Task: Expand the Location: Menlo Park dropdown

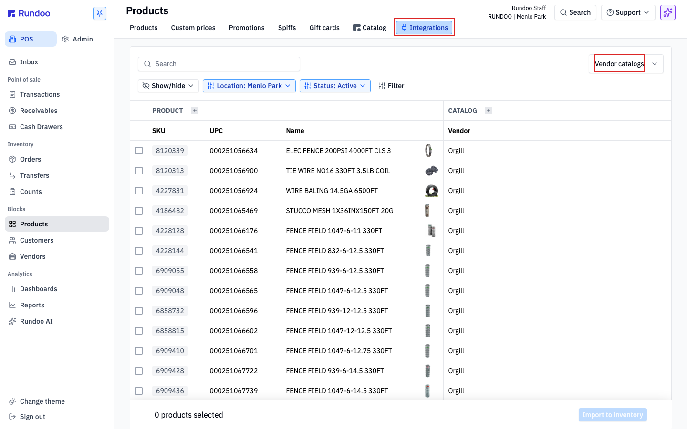Action: [249, 86]
